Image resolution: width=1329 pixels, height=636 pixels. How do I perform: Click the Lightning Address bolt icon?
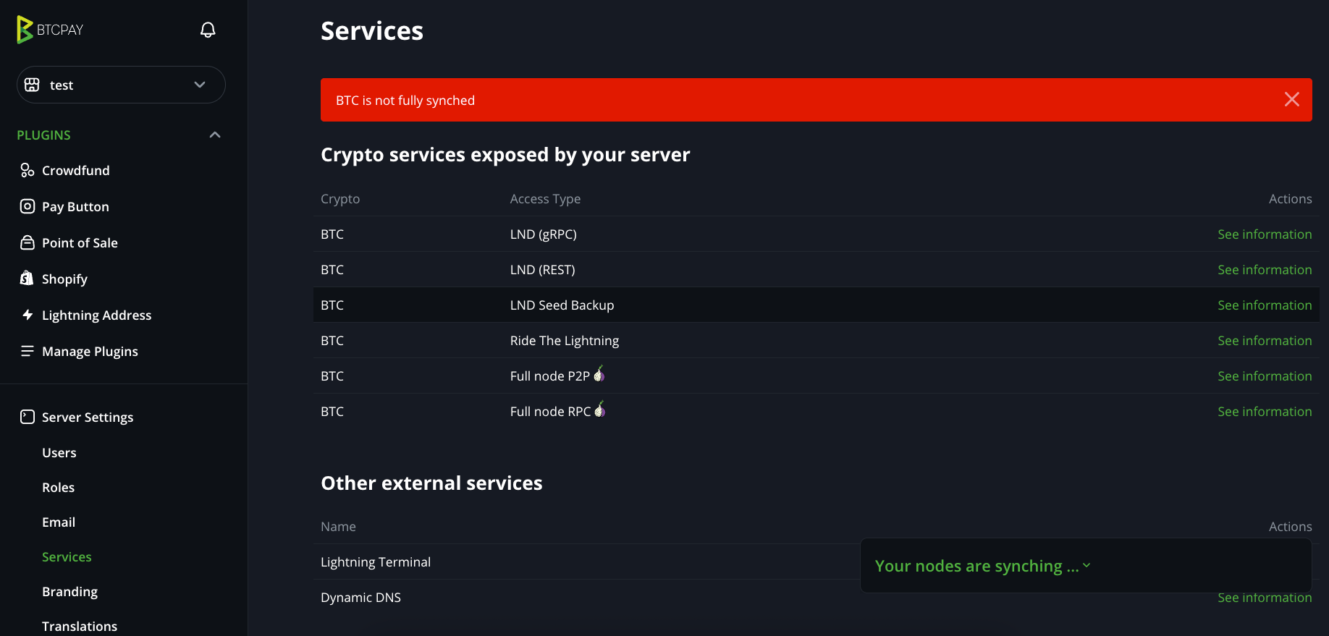(x=28, y=315)
